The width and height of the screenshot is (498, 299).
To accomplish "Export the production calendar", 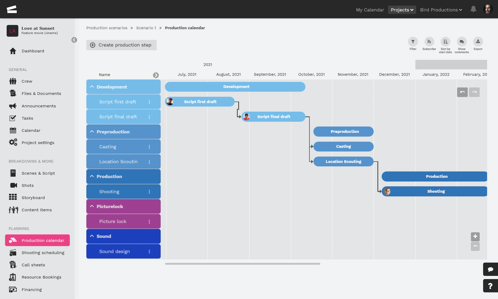I will pos(478,42).
